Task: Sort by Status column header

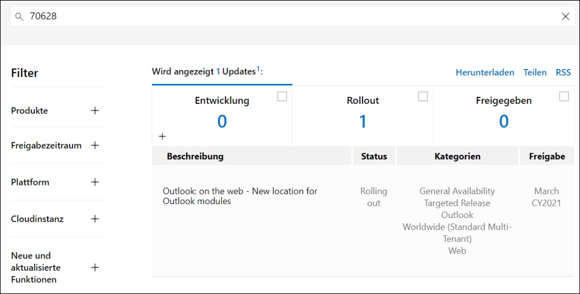Action: [x=374, y=156]
